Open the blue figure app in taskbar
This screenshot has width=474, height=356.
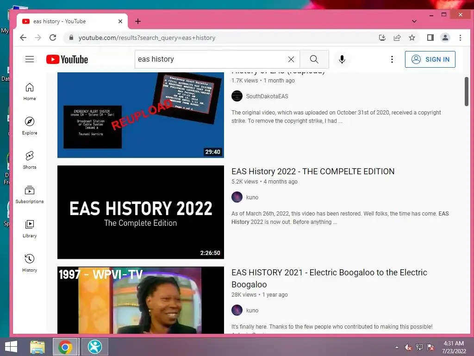pos(94,347)
